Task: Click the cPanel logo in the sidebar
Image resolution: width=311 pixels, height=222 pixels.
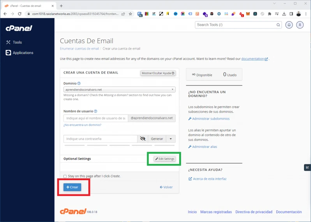Action: tap(19, 28)
